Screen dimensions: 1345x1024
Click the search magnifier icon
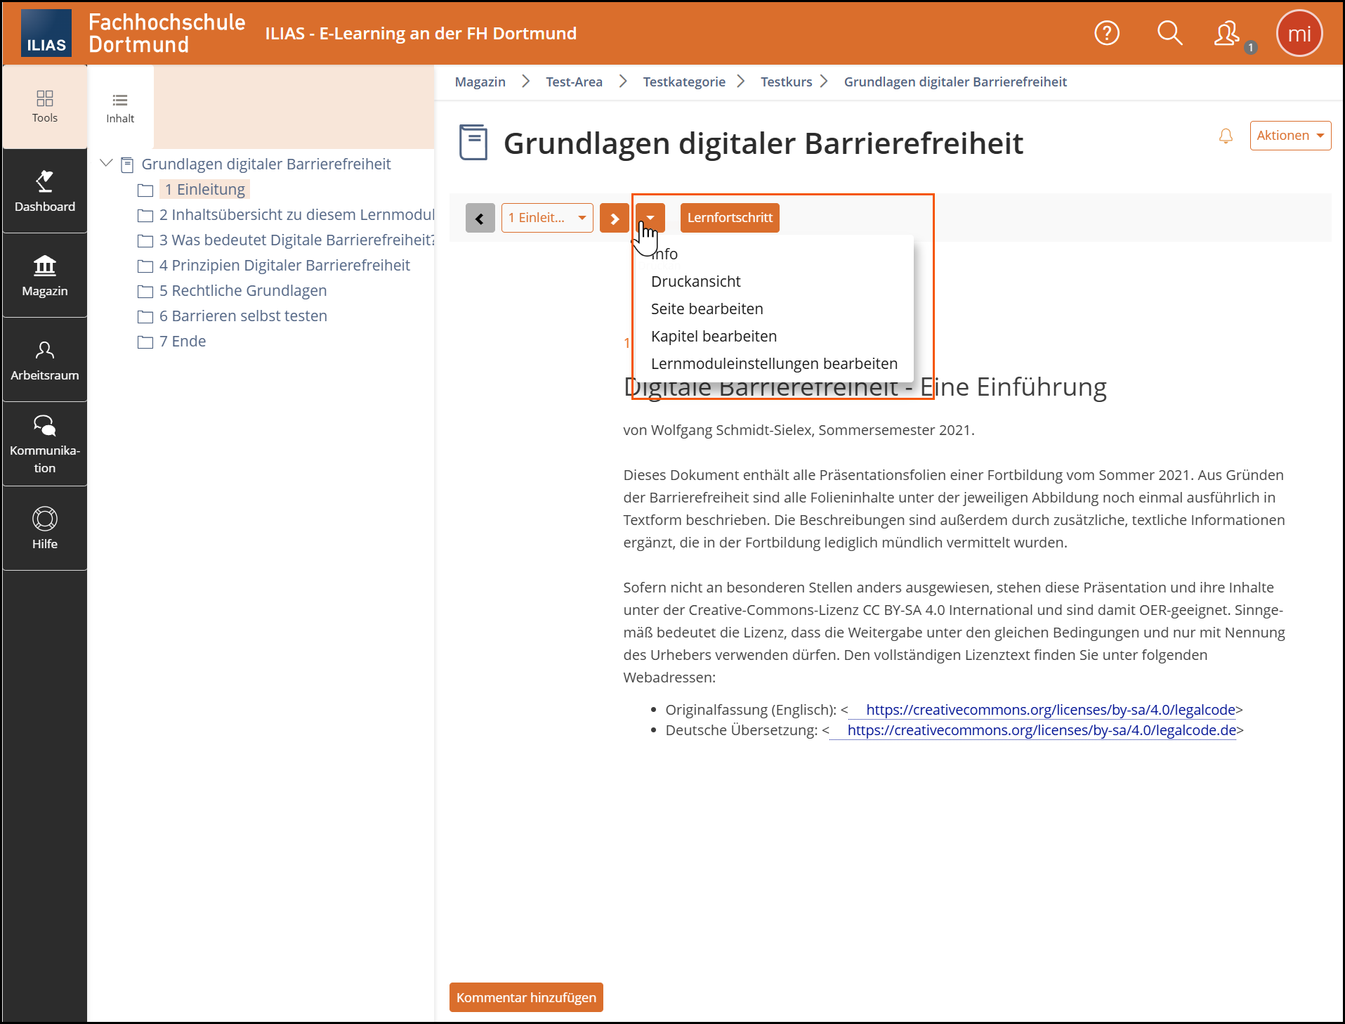click(1169, 33)
